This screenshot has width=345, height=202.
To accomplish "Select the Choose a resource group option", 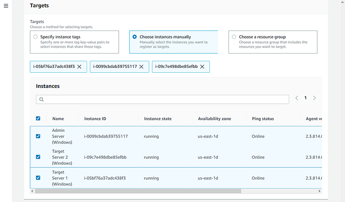I will pyautogui.click(x=234, y=37).
